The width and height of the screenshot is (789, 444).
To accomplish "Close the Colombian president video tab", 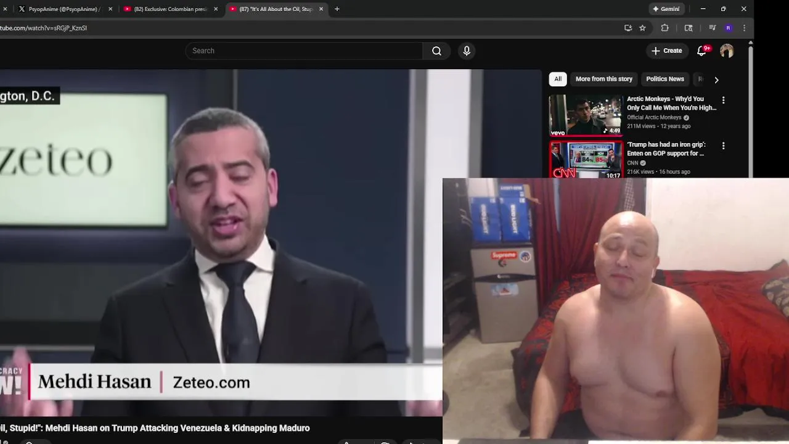I will point(216,9).
